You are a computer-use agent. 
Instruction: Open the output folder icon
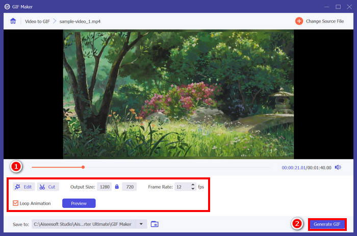155,224
